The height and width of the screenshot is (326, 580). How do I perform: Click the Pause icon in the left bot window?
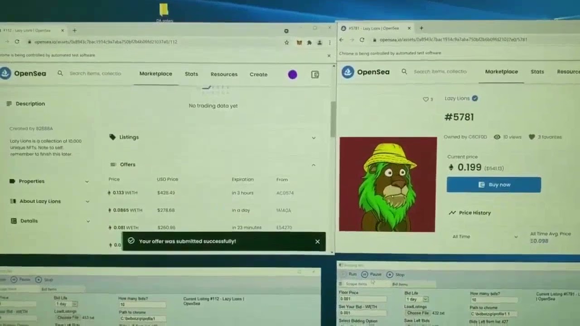(14, 280)
